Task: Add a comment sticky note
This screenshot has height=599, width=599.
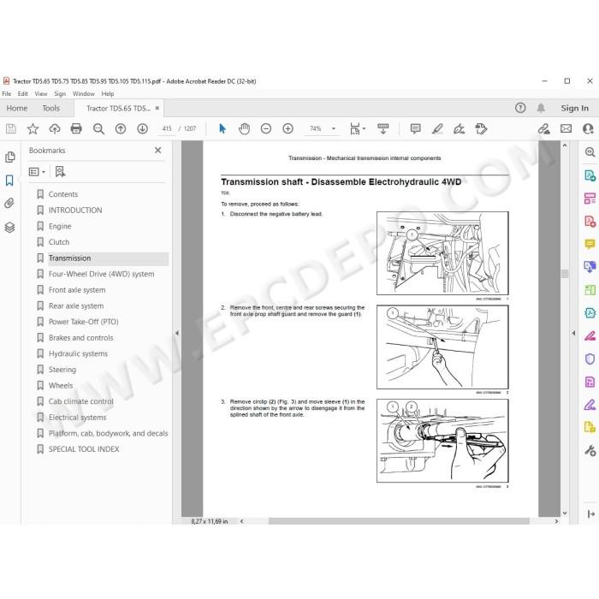Action: pos(415,128)
